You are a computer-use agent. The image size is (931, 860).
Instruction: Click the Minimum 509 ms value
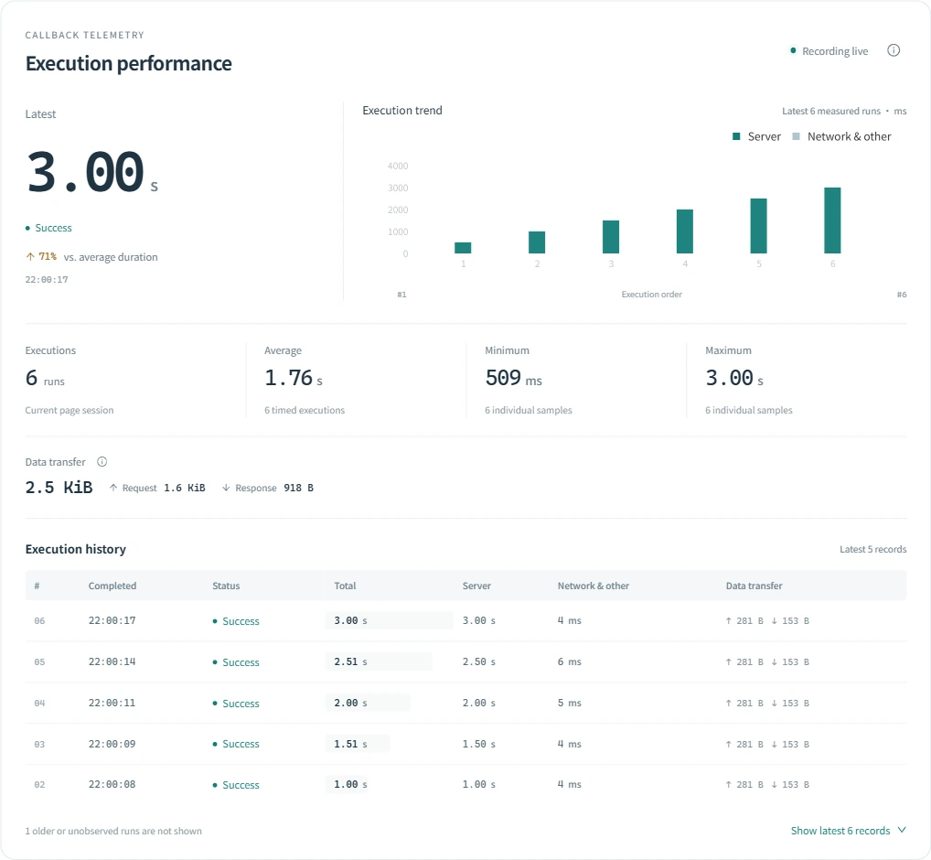coord(514,378)
